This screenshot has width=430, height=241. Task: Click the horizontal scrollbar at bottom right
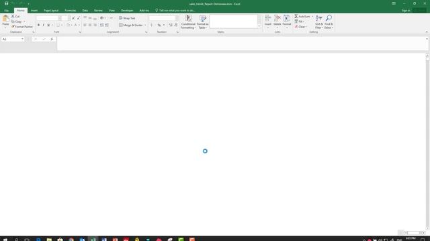(414, 233)
